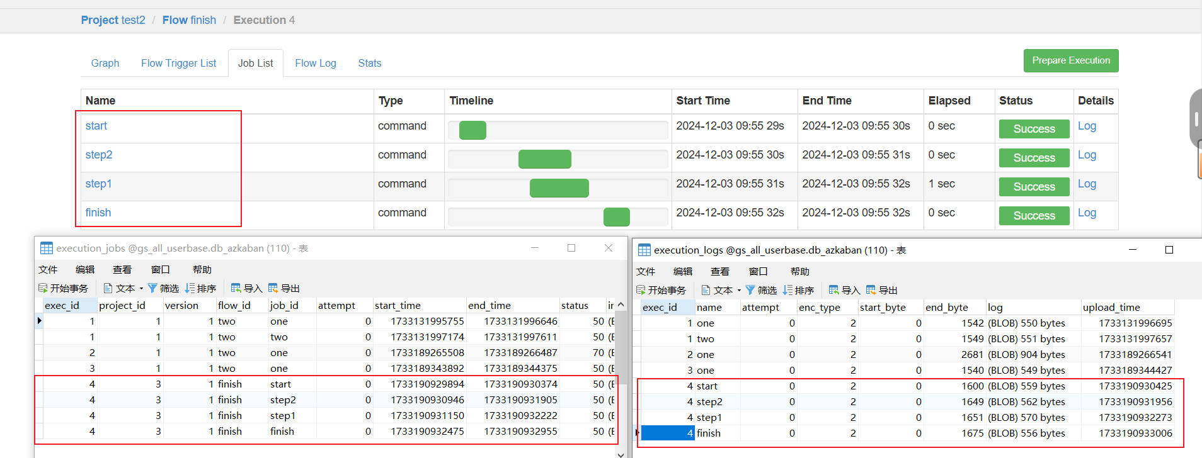Click the Text icon in execution_logs toolbar
Screen dimensions: 1202x458
coord(706,290)
